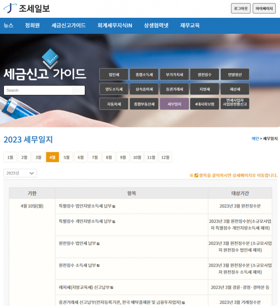Viewport: 280px width, 306px height.
Task: Open link icon beside 증권거래세 신고납부 item
Action: [x=183, y=303]
